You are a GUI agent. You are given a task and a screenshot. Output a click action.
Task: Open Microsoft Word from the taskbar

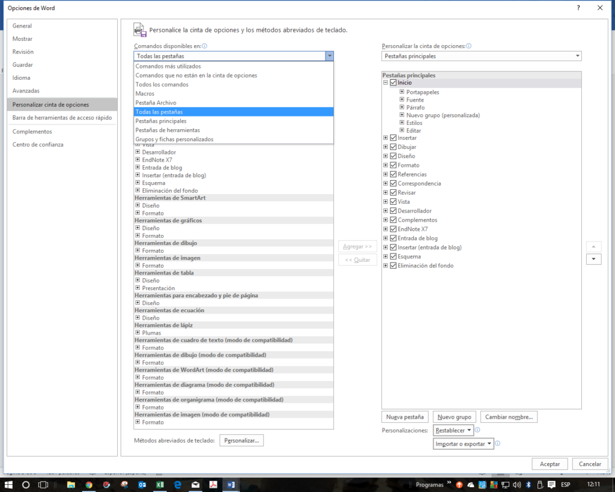pos(231,484)
